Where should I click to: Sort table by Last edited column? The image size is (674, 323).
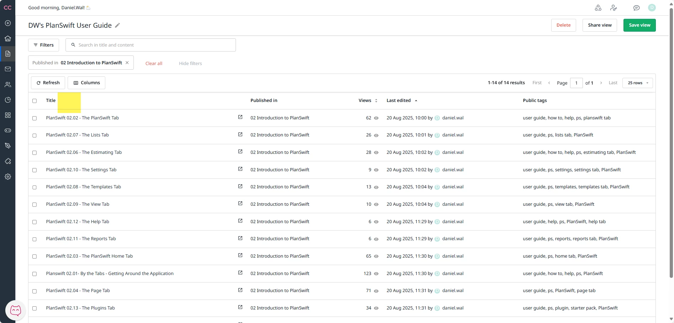click(402, 101)
